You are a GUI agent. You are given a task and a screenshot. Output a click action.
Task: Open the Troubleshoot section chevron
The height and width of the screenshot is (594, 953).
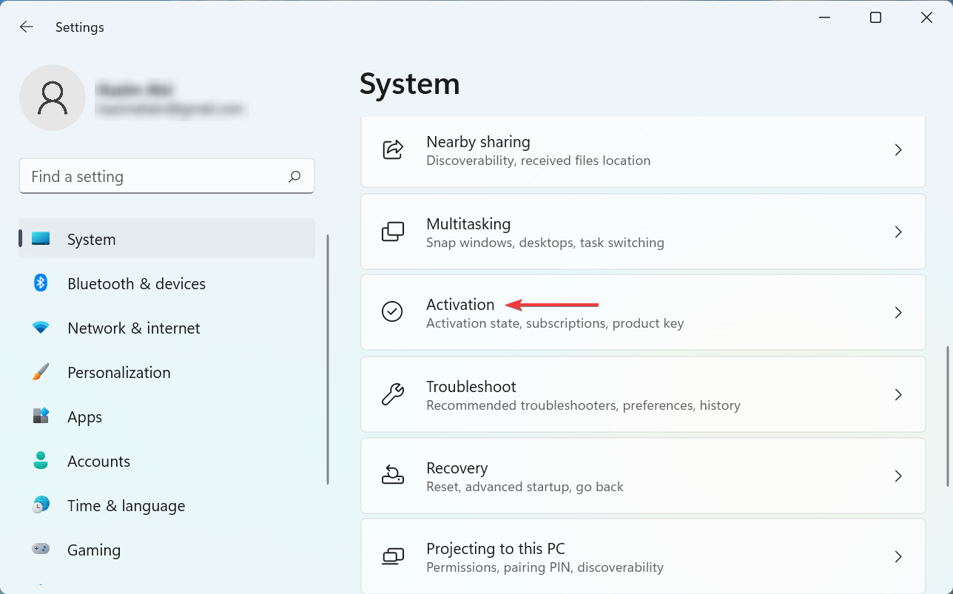click(898, 394)
